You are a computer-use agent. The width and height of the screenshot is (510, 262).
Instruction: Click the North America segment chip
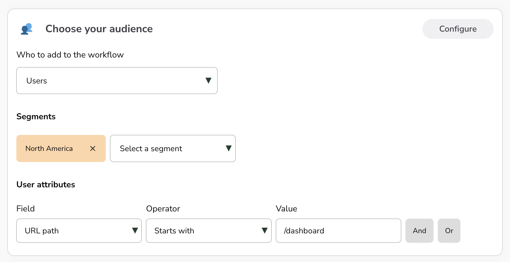[61, 148]
